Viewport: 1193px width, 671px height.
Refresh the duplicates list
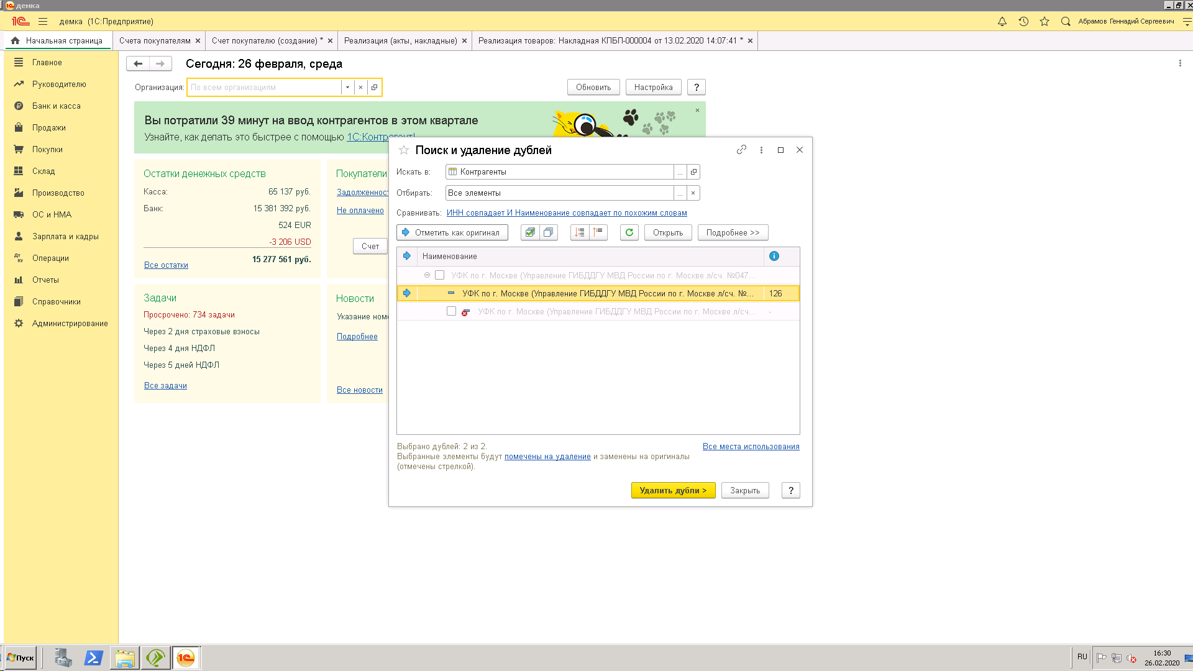point(629,232)
